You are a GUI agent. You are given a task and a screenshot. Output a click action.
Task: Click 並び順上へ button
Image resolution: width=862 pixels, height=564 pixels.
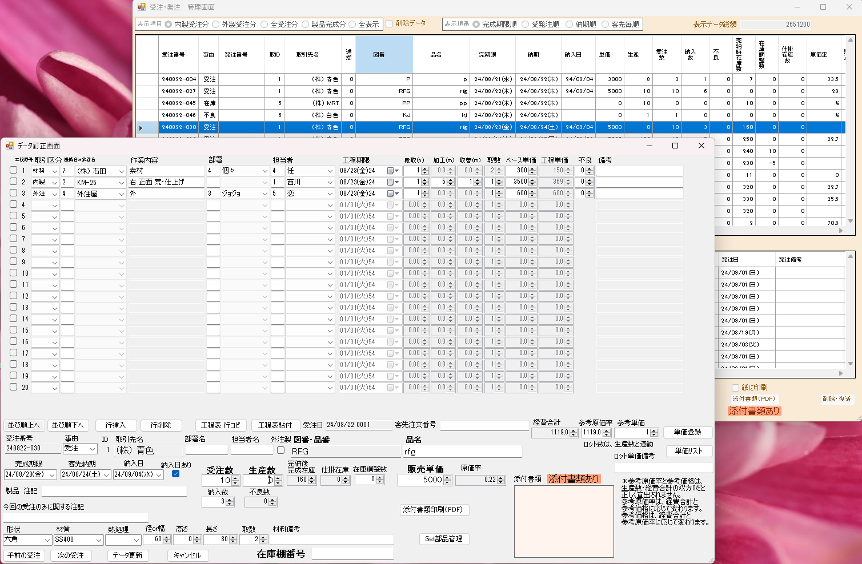click(23, 425)
